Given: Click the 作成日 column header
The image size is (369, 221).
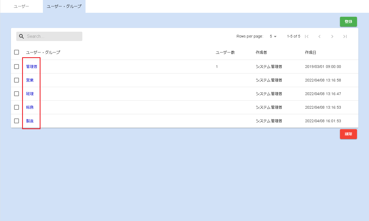Looking at the screenshot, I should coord(310,52).
